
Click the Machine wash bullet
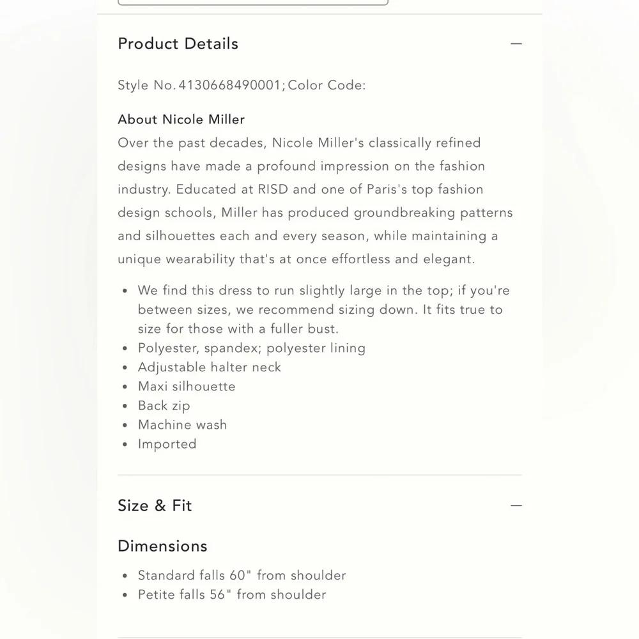click(x=182, y=425)
